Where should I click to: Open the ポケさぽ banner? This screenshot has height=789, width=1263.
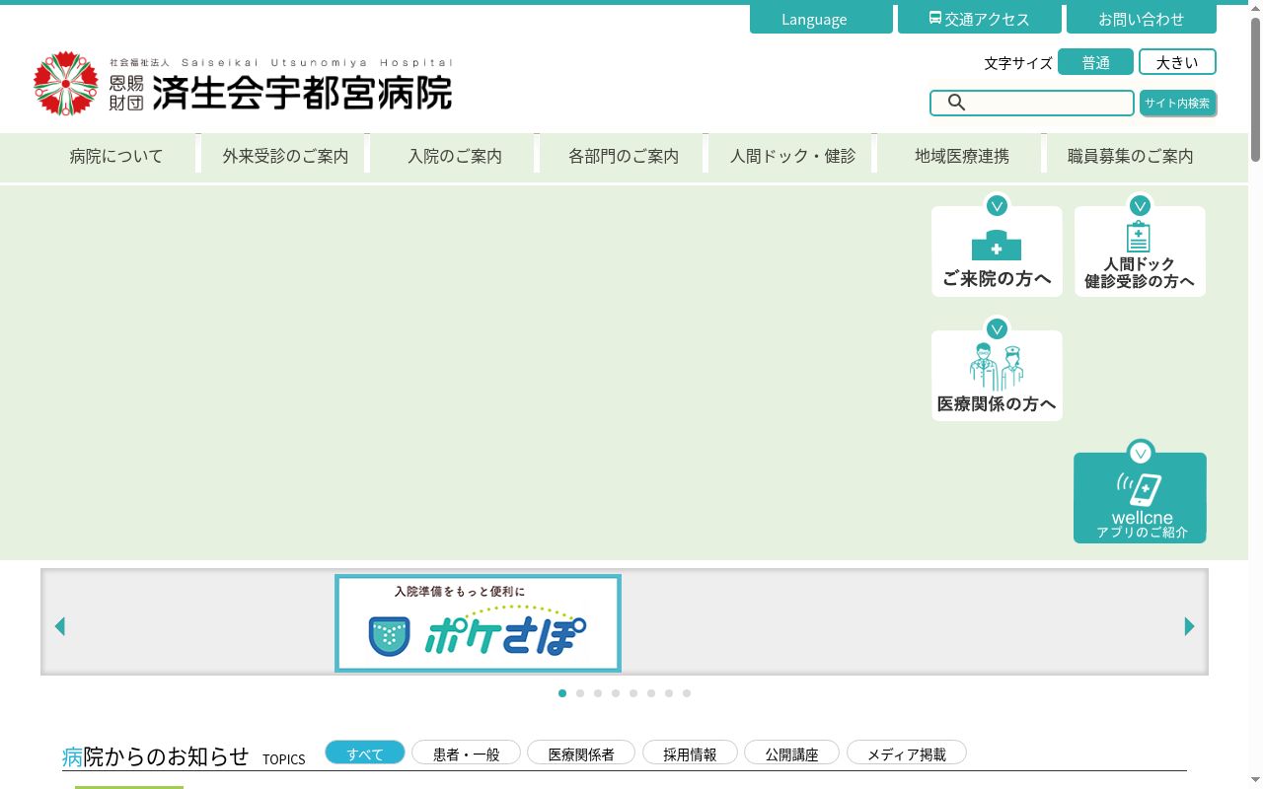(478, 623)
